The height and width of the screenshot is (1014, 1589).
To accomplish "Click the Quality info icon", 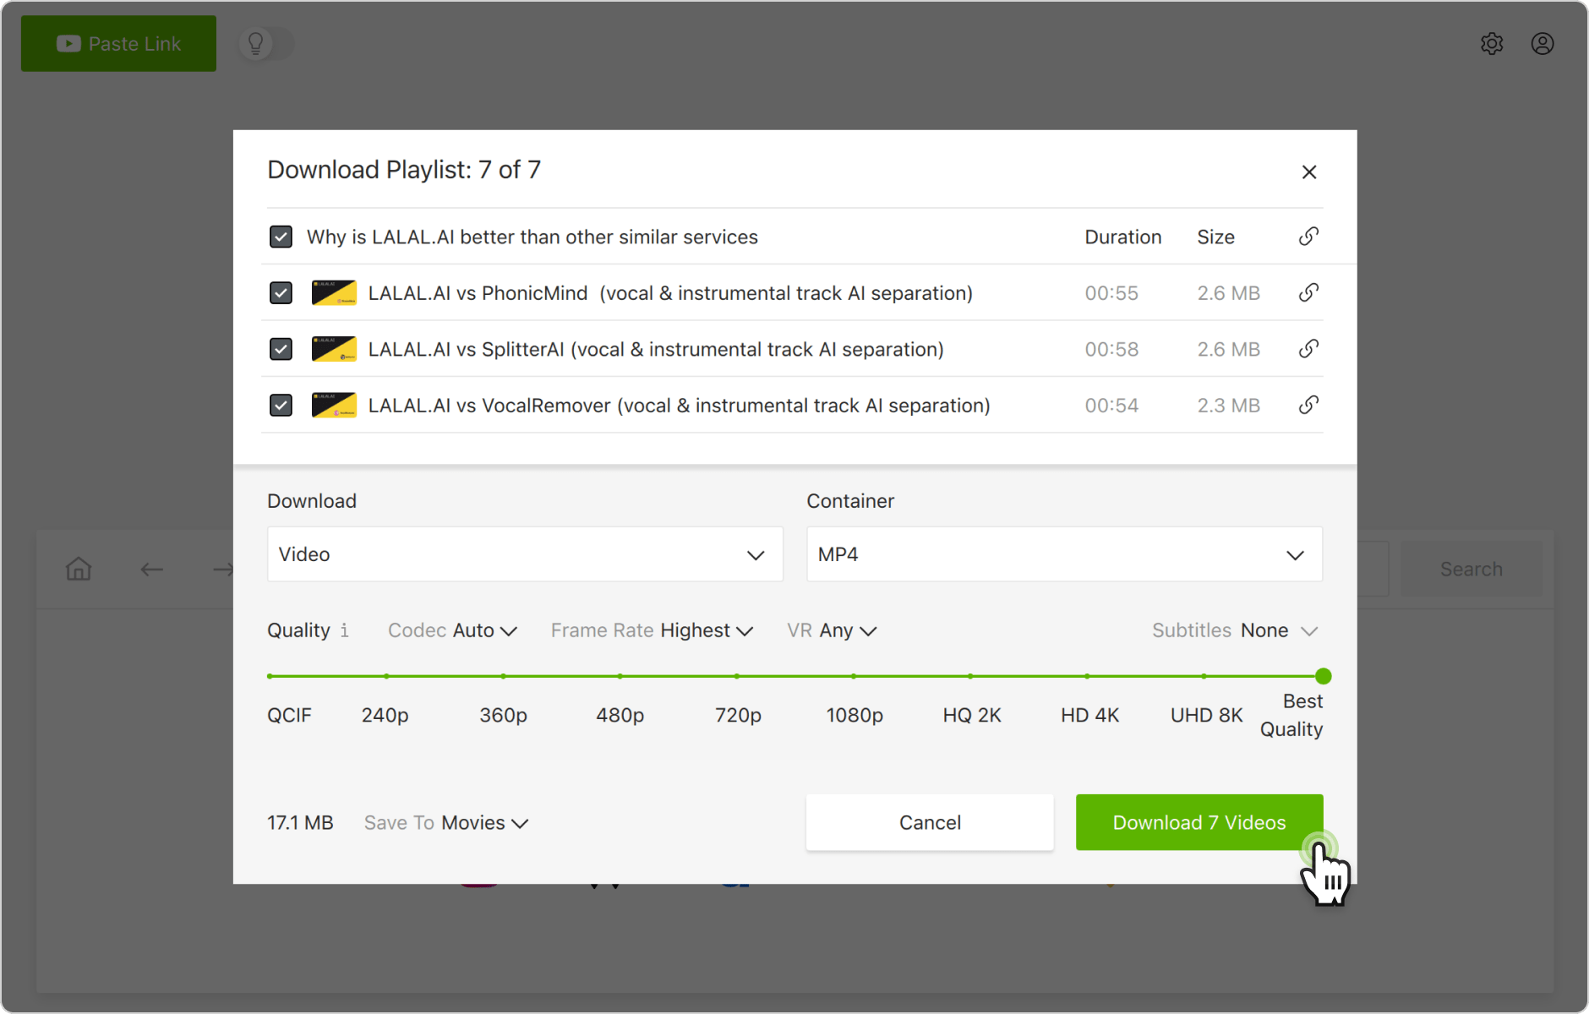I will tap(344, 630).
